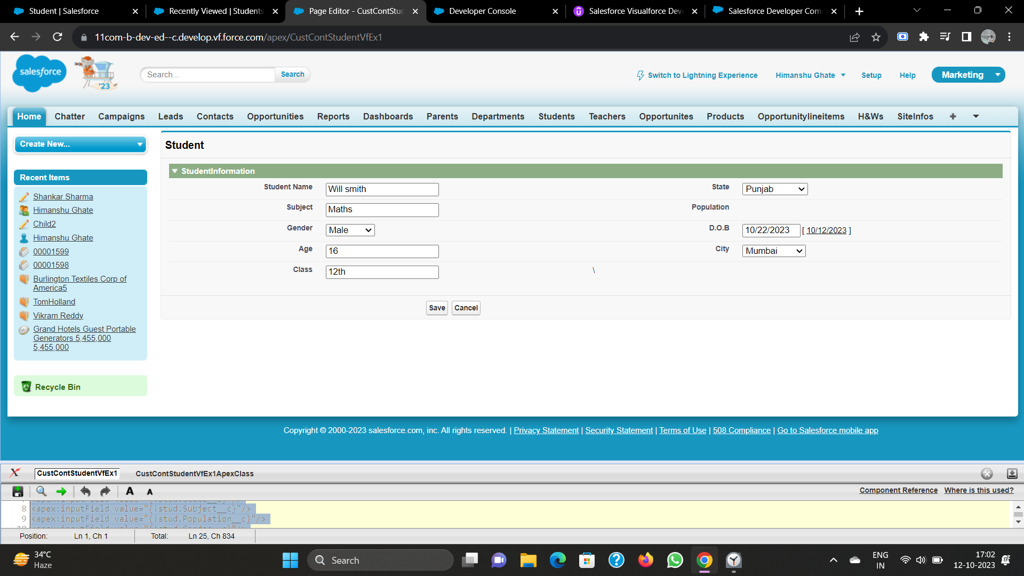Screen dimensions: 1024x576
Task: Open Chrome from the Windows taskbar
Action: [x=704, y=560]
